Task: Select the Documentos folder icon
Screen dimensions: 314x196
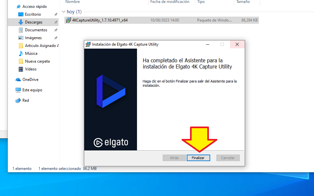Action: 21,30
